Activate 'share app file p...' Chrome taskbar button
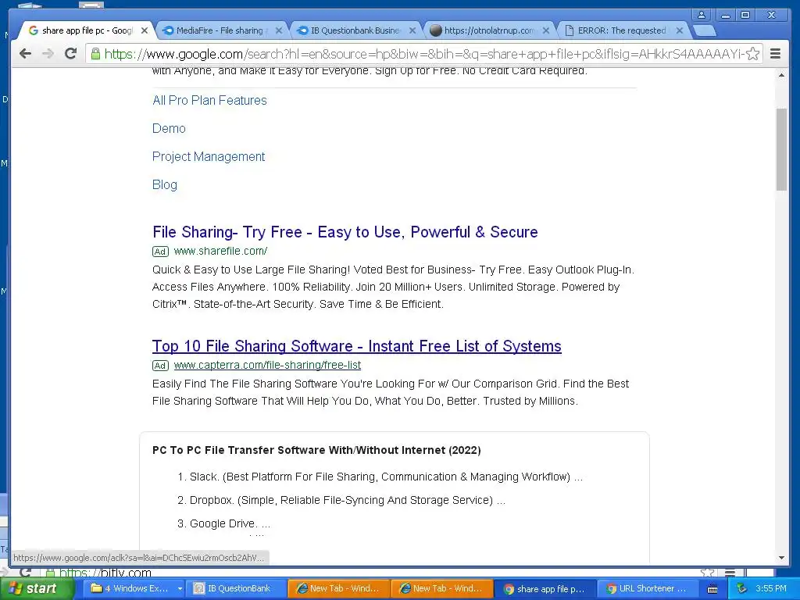 click(x=545, y=588)
